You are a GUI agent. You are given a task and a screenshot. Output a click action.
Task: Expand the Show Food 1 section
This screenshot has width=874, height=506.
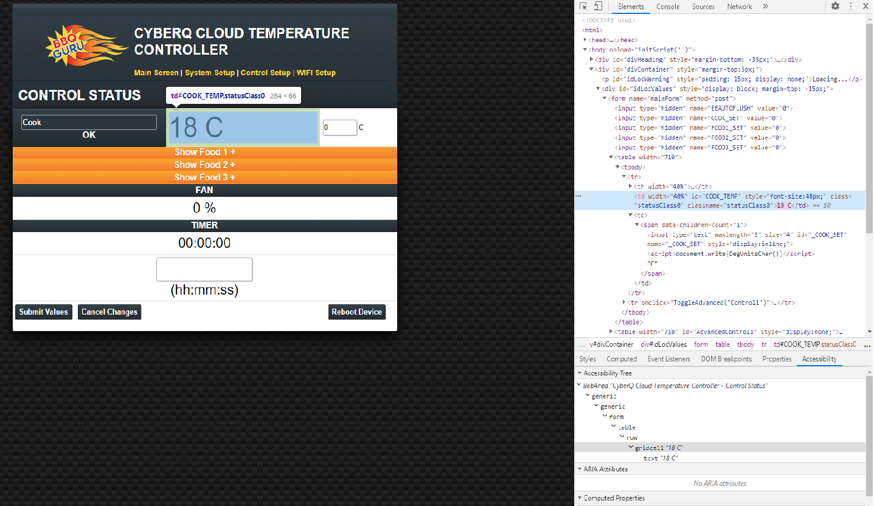[205, 152]
